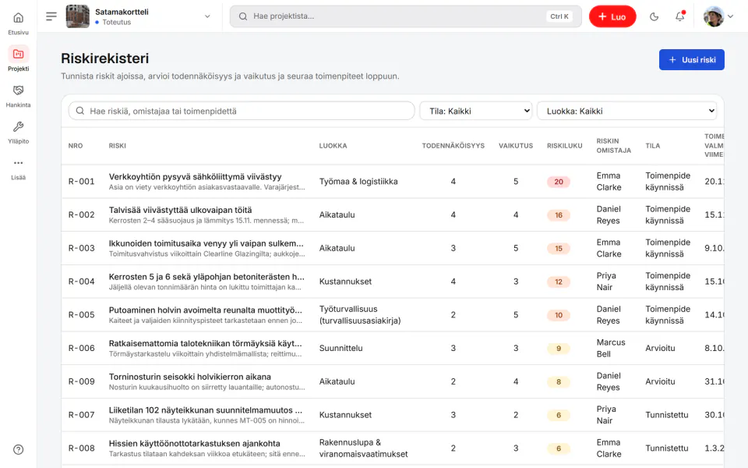
Task: Click the Ctrl K shortcut badge
Action: point(559,16)
